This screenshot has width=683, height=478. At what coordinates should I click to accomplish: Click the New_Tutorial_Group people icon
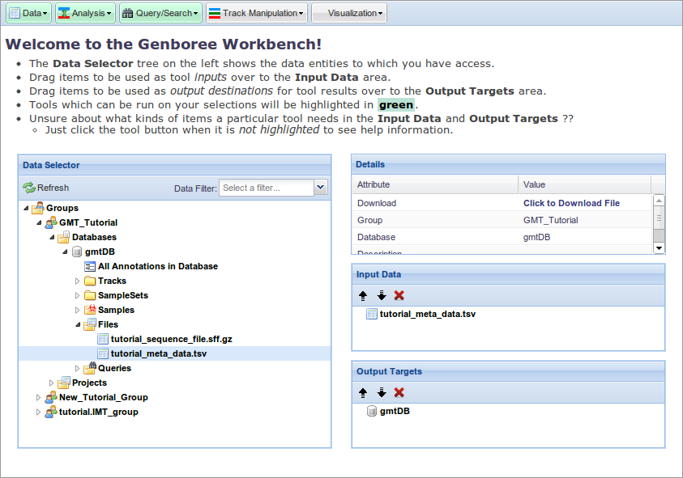click(x=51, y=397)
